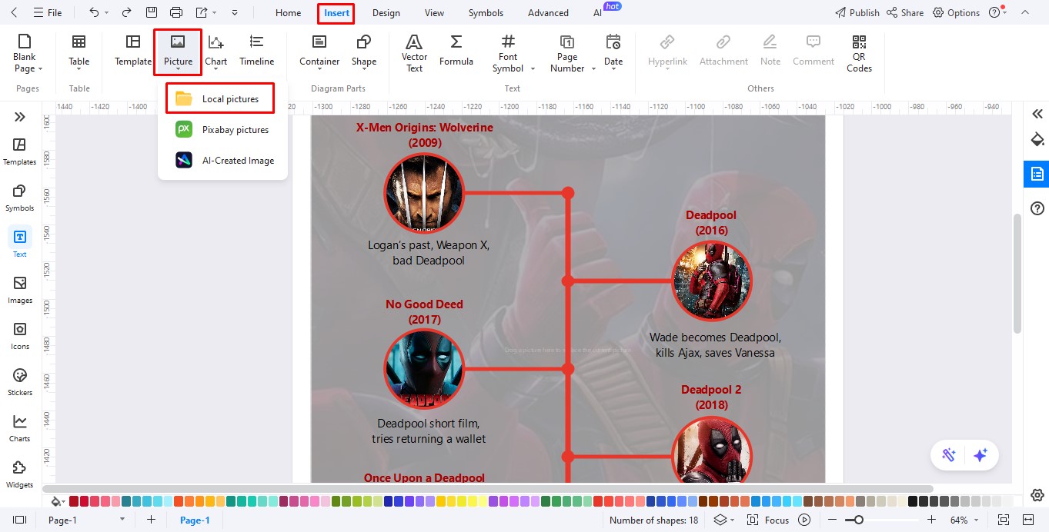Select AI-Created Image from the menu
This screenshot has height=532, width=1049.
point(224,161)
